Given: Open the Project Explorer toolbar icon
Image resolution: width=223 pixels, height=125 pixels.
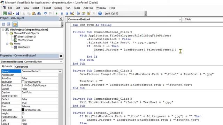Looking at the screenshot, I should pos(78,14).
